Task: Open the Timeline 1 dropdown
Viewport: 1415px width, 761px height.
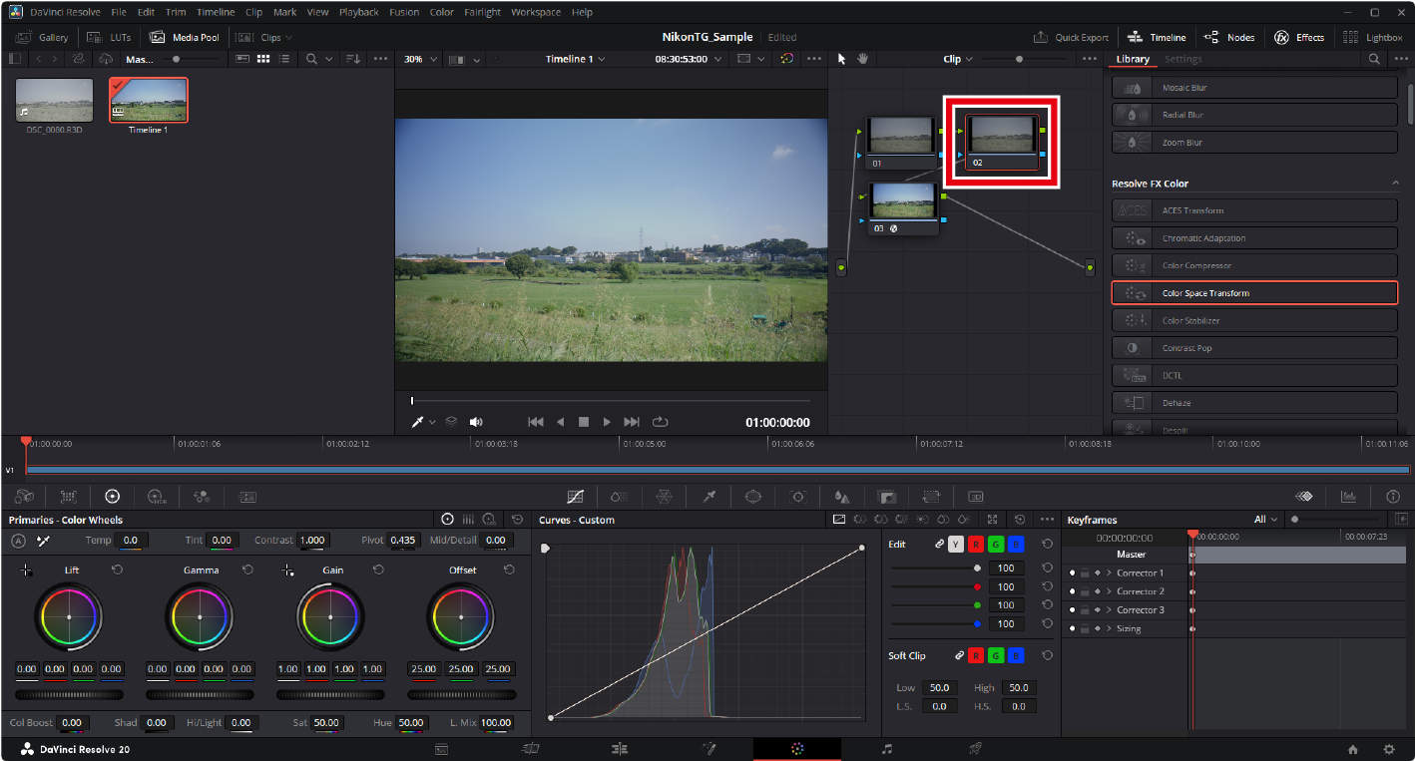Action: click(576, 59)
